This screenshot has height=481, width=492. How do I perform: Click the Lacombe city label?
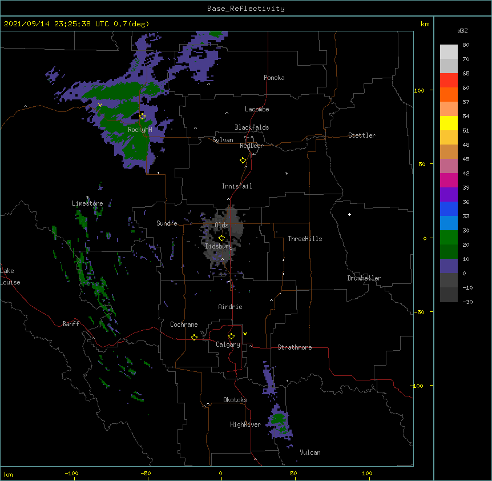click(257, 109)
